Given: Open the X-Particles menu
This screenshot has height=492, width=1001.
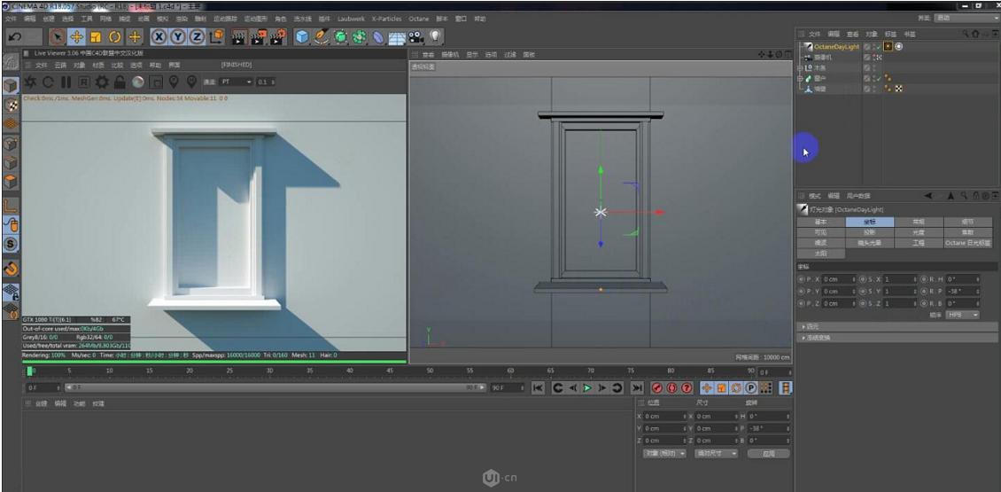Looking at the screenshot, I should coord(387,19).
